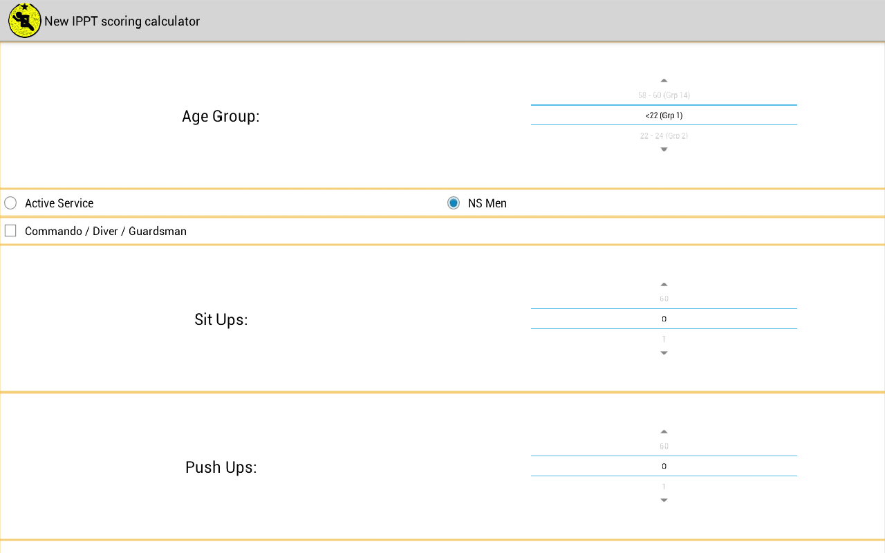
Task: Click the Sit Ups picker down arrow
Action: pos(664,353)
